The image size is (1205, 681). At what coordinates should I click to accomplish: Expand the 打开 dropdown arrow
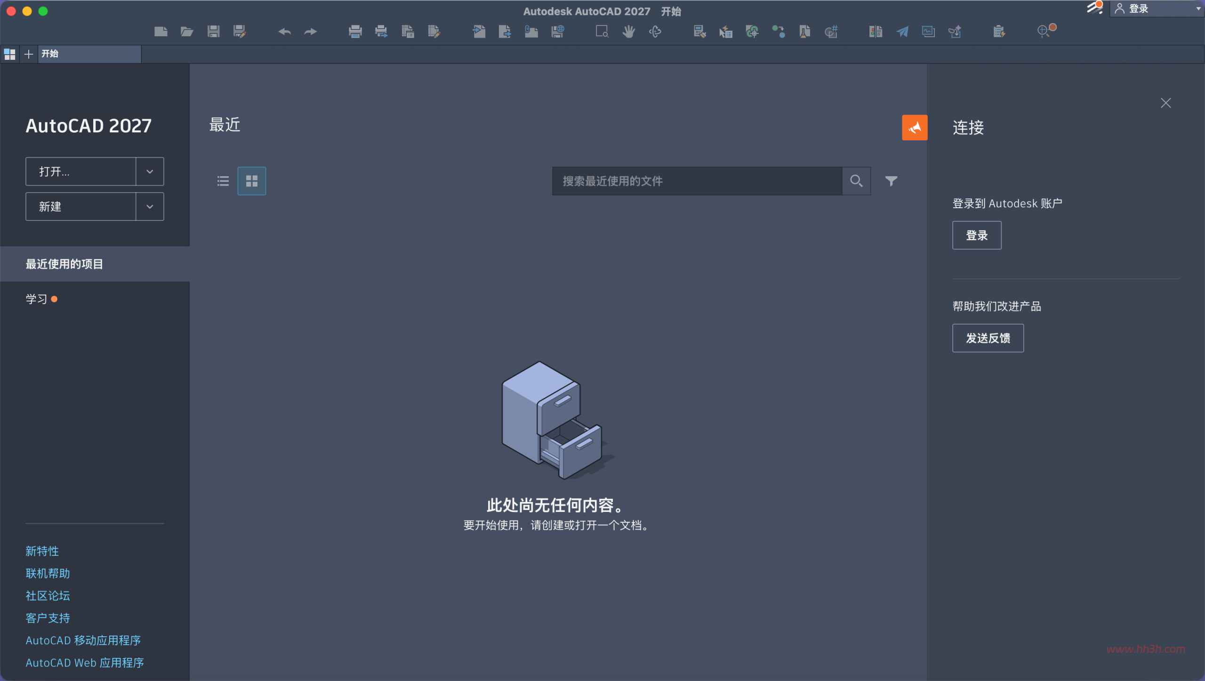(x=150, y=171)
